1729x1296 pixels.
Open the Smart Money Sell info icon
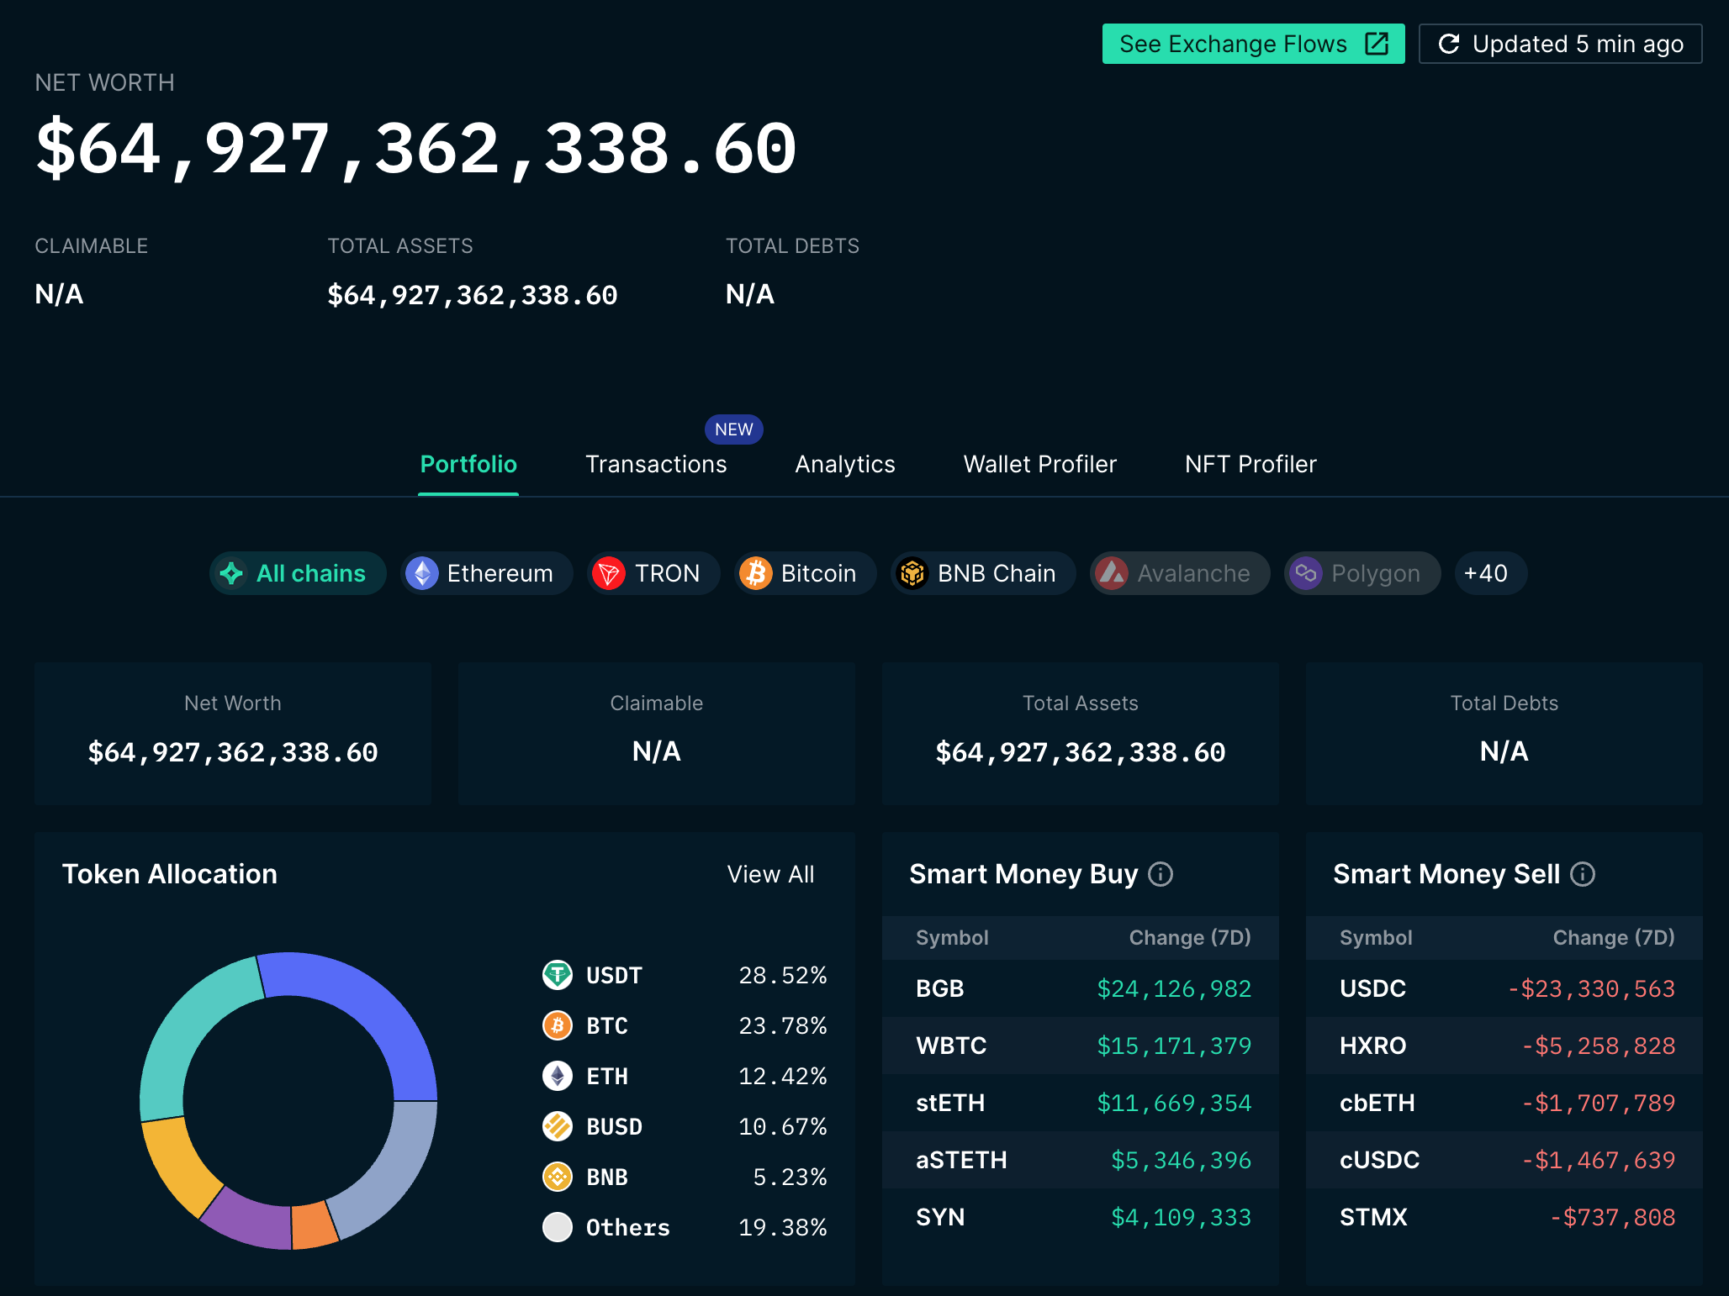point(1583,874)
